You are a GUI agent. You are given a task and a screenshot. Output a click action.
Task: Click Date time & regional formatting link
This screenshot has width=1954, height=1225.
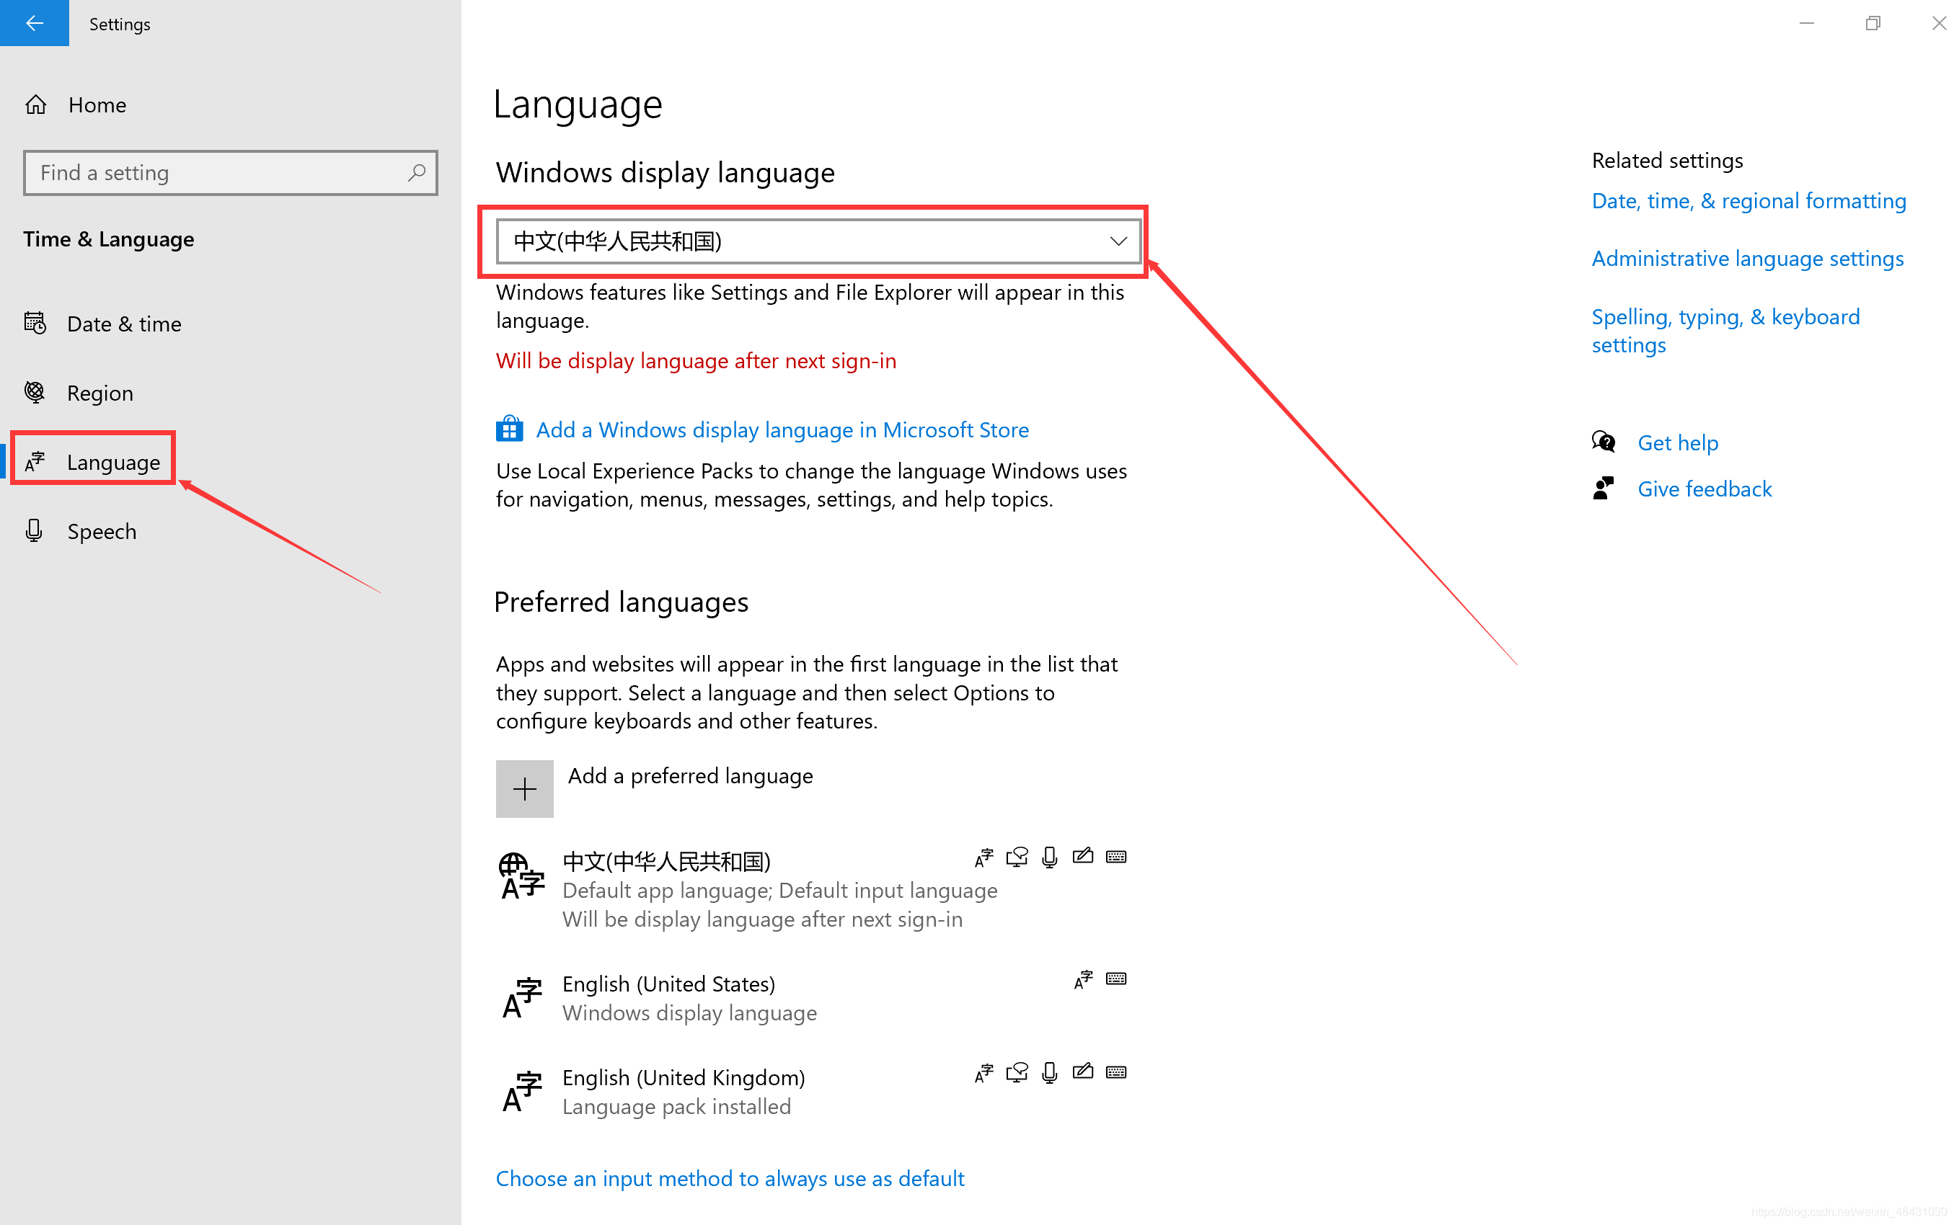[x=1748, y=200]
